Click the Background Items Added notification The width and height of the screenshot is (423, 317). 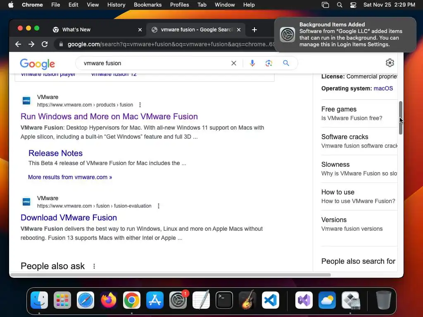point(345,35)
